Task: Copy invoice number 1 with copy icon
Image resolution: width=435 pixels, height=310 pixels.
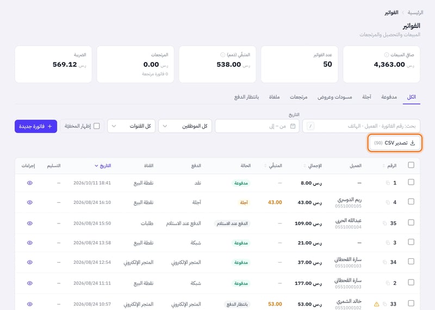Action: click(388, 183)
